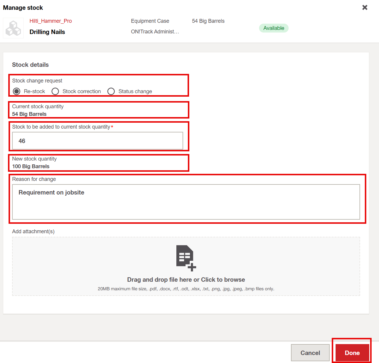Click the 54 Big Barrels header quantity
This screenshot has height=363, width=379.
tap(208, 21)
